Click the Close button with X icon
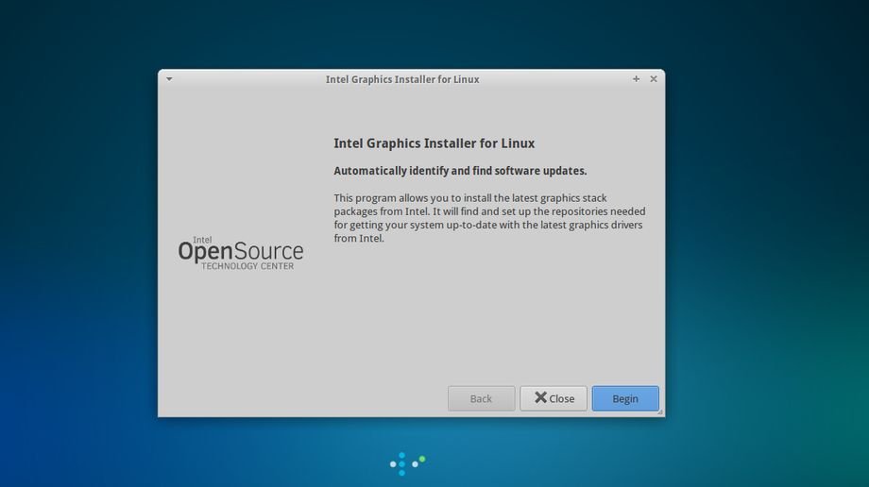This screenshot has width=869, height=487. tap(554, 398)
